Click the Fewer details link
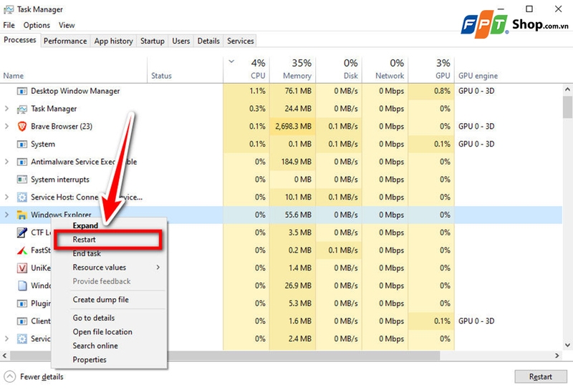The image size is (573, 392). (42, 377)
